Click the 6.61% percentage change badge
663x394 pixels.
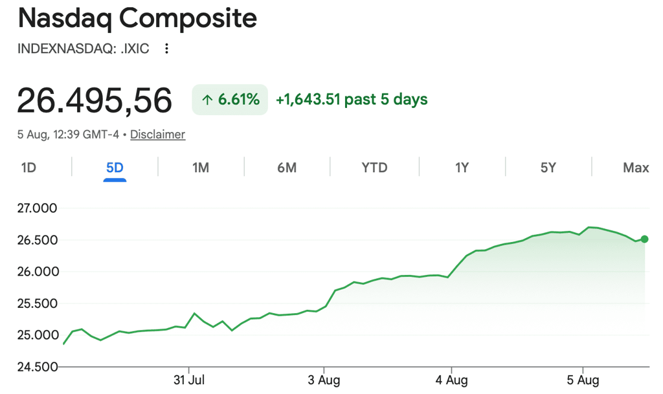pos(230,100)
